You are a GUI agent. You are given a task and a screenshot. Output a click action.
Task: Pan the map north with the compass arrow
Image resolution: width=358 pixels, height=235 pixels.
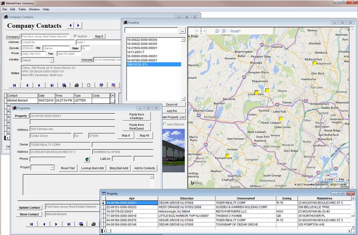pos(201,28)
